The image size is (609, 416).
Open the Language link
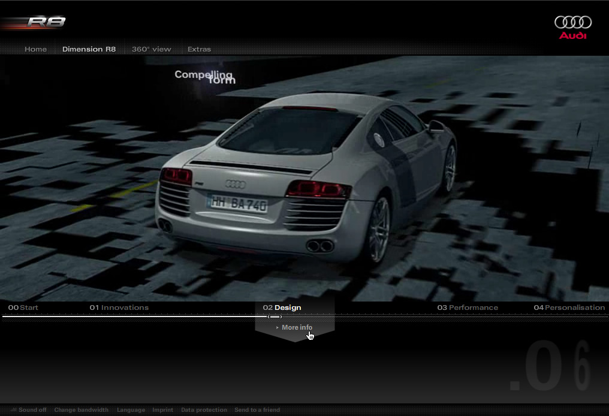(x=131, y=410)
